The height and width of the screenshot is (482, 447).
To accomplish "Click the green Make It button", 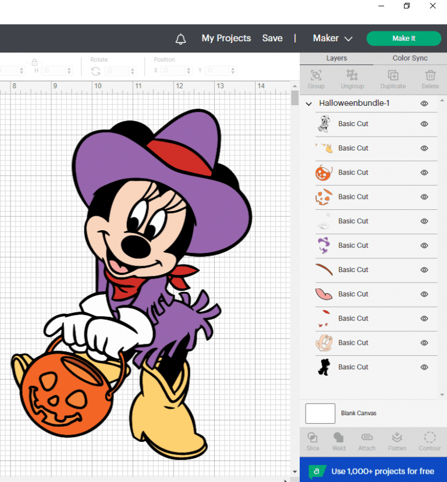I will pyautogui.click(x=403, y=38).
